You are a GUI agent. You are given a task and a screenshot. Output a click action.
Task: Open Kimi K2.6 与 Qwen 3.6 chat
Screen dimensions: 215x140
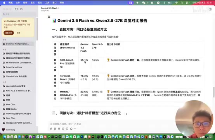(18, 91)
